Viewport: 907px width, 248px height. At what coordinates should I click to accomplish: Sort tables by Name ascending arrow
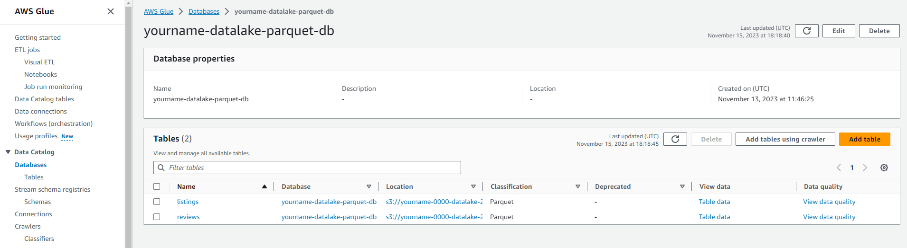click(265, 186)
